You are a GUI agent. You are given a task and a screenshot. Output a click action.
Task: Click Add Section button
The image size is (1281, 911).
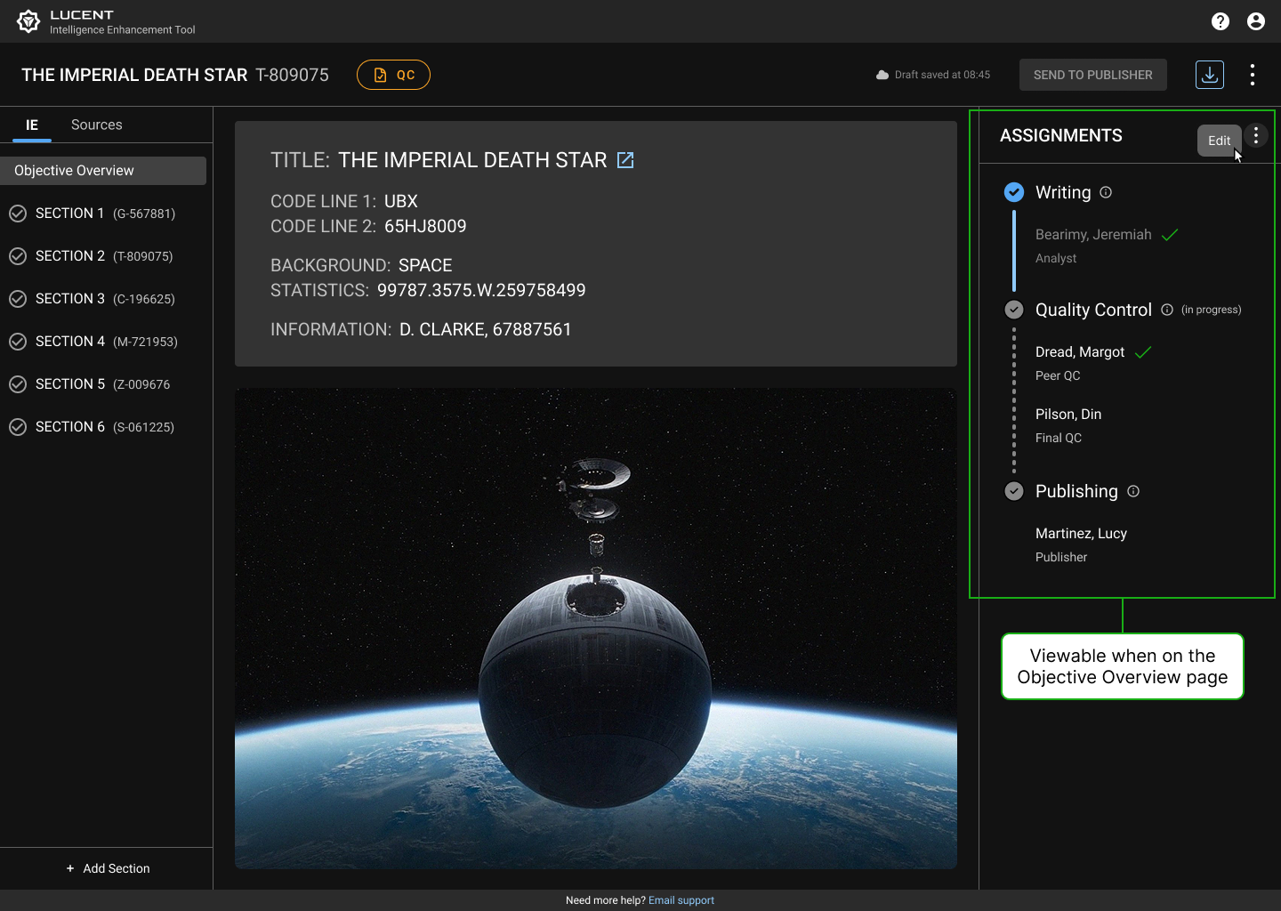coord(108,868)
